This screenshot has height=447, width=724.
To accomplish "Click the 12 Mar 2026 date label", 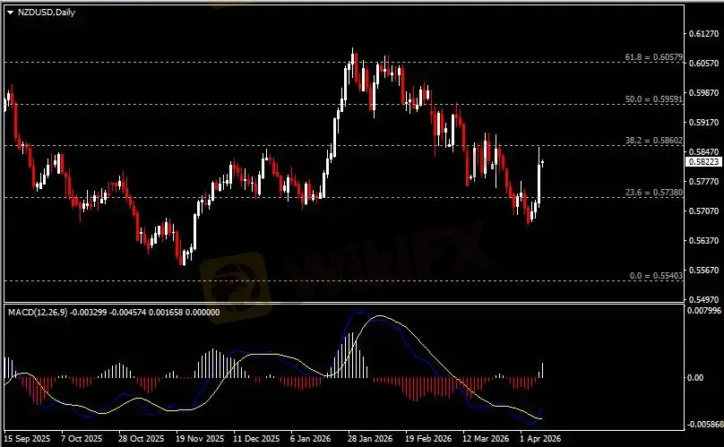I will point(486,438).
